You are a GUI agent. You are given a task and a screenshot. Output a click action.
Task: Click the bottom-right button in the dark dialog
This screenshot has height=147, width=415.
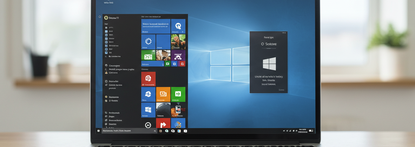point(281,90)
